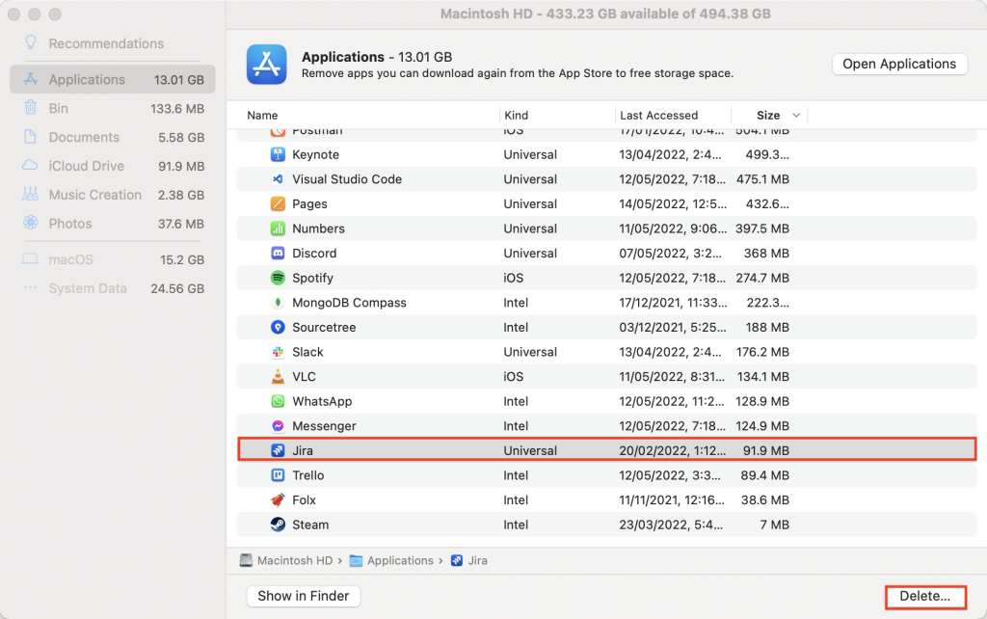Click the Folx rocket icon

[x=278, y=500]
